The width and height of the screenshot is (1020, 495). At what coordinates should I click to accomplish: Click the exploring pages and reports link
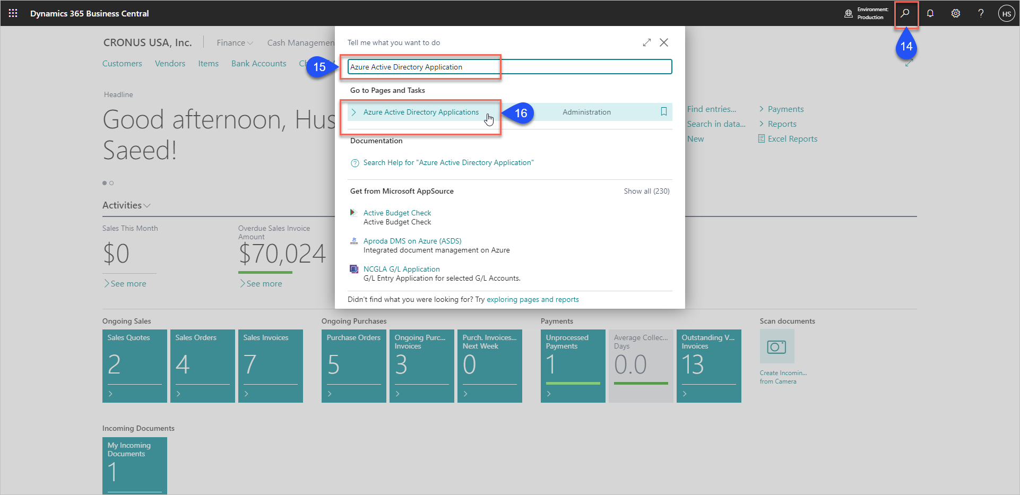pyautogui.click(x=532, y=300)
